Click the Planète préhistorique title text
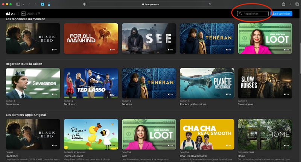The width and height of the screenshot is (301, 162). 193,104
